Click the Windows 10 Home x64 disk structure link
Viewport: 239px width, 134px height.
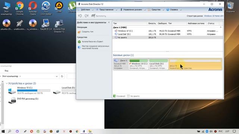point(214,16)
